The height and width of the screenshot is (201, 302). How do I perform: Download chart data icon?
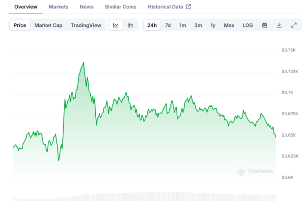279,25
